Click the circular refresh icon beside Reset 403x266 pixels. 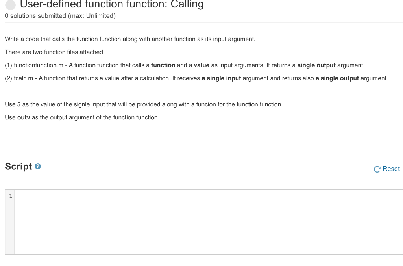[376, 169]
